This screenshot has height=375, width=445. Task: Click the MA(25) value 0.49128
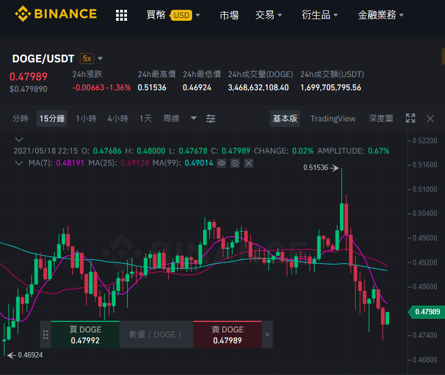click(x=135, y=163)
